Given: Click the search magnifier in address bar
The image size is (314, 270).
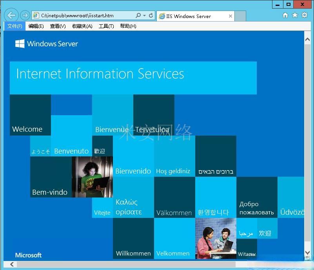Looking at the screenshot, I should point(138,15).
